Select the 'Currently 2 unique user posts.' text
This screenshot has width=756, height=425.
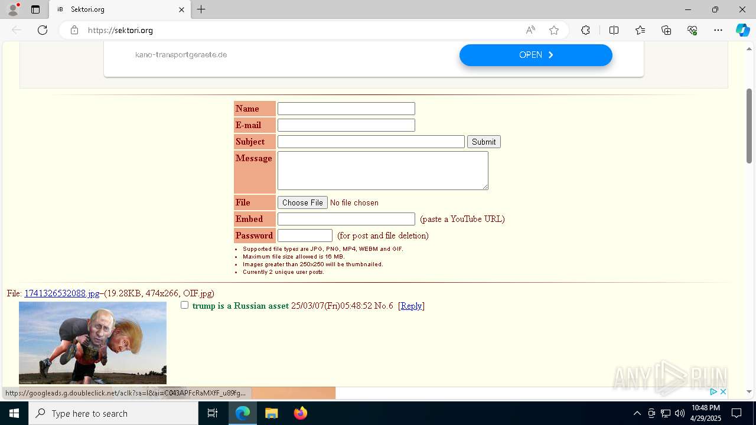[283, 272]
